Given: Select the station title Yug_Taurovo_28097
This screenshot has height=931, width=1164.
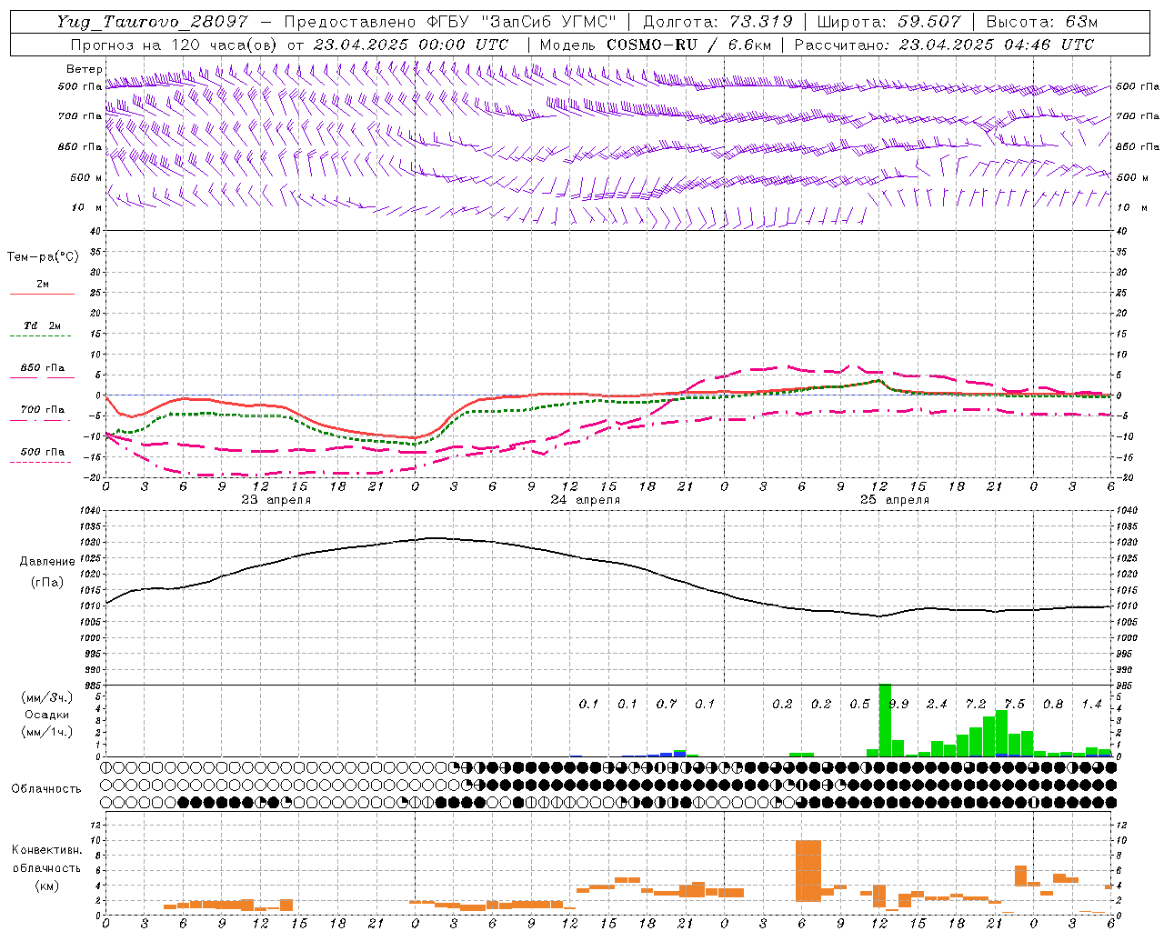Looking at the screenshot, I should [152, 22].
